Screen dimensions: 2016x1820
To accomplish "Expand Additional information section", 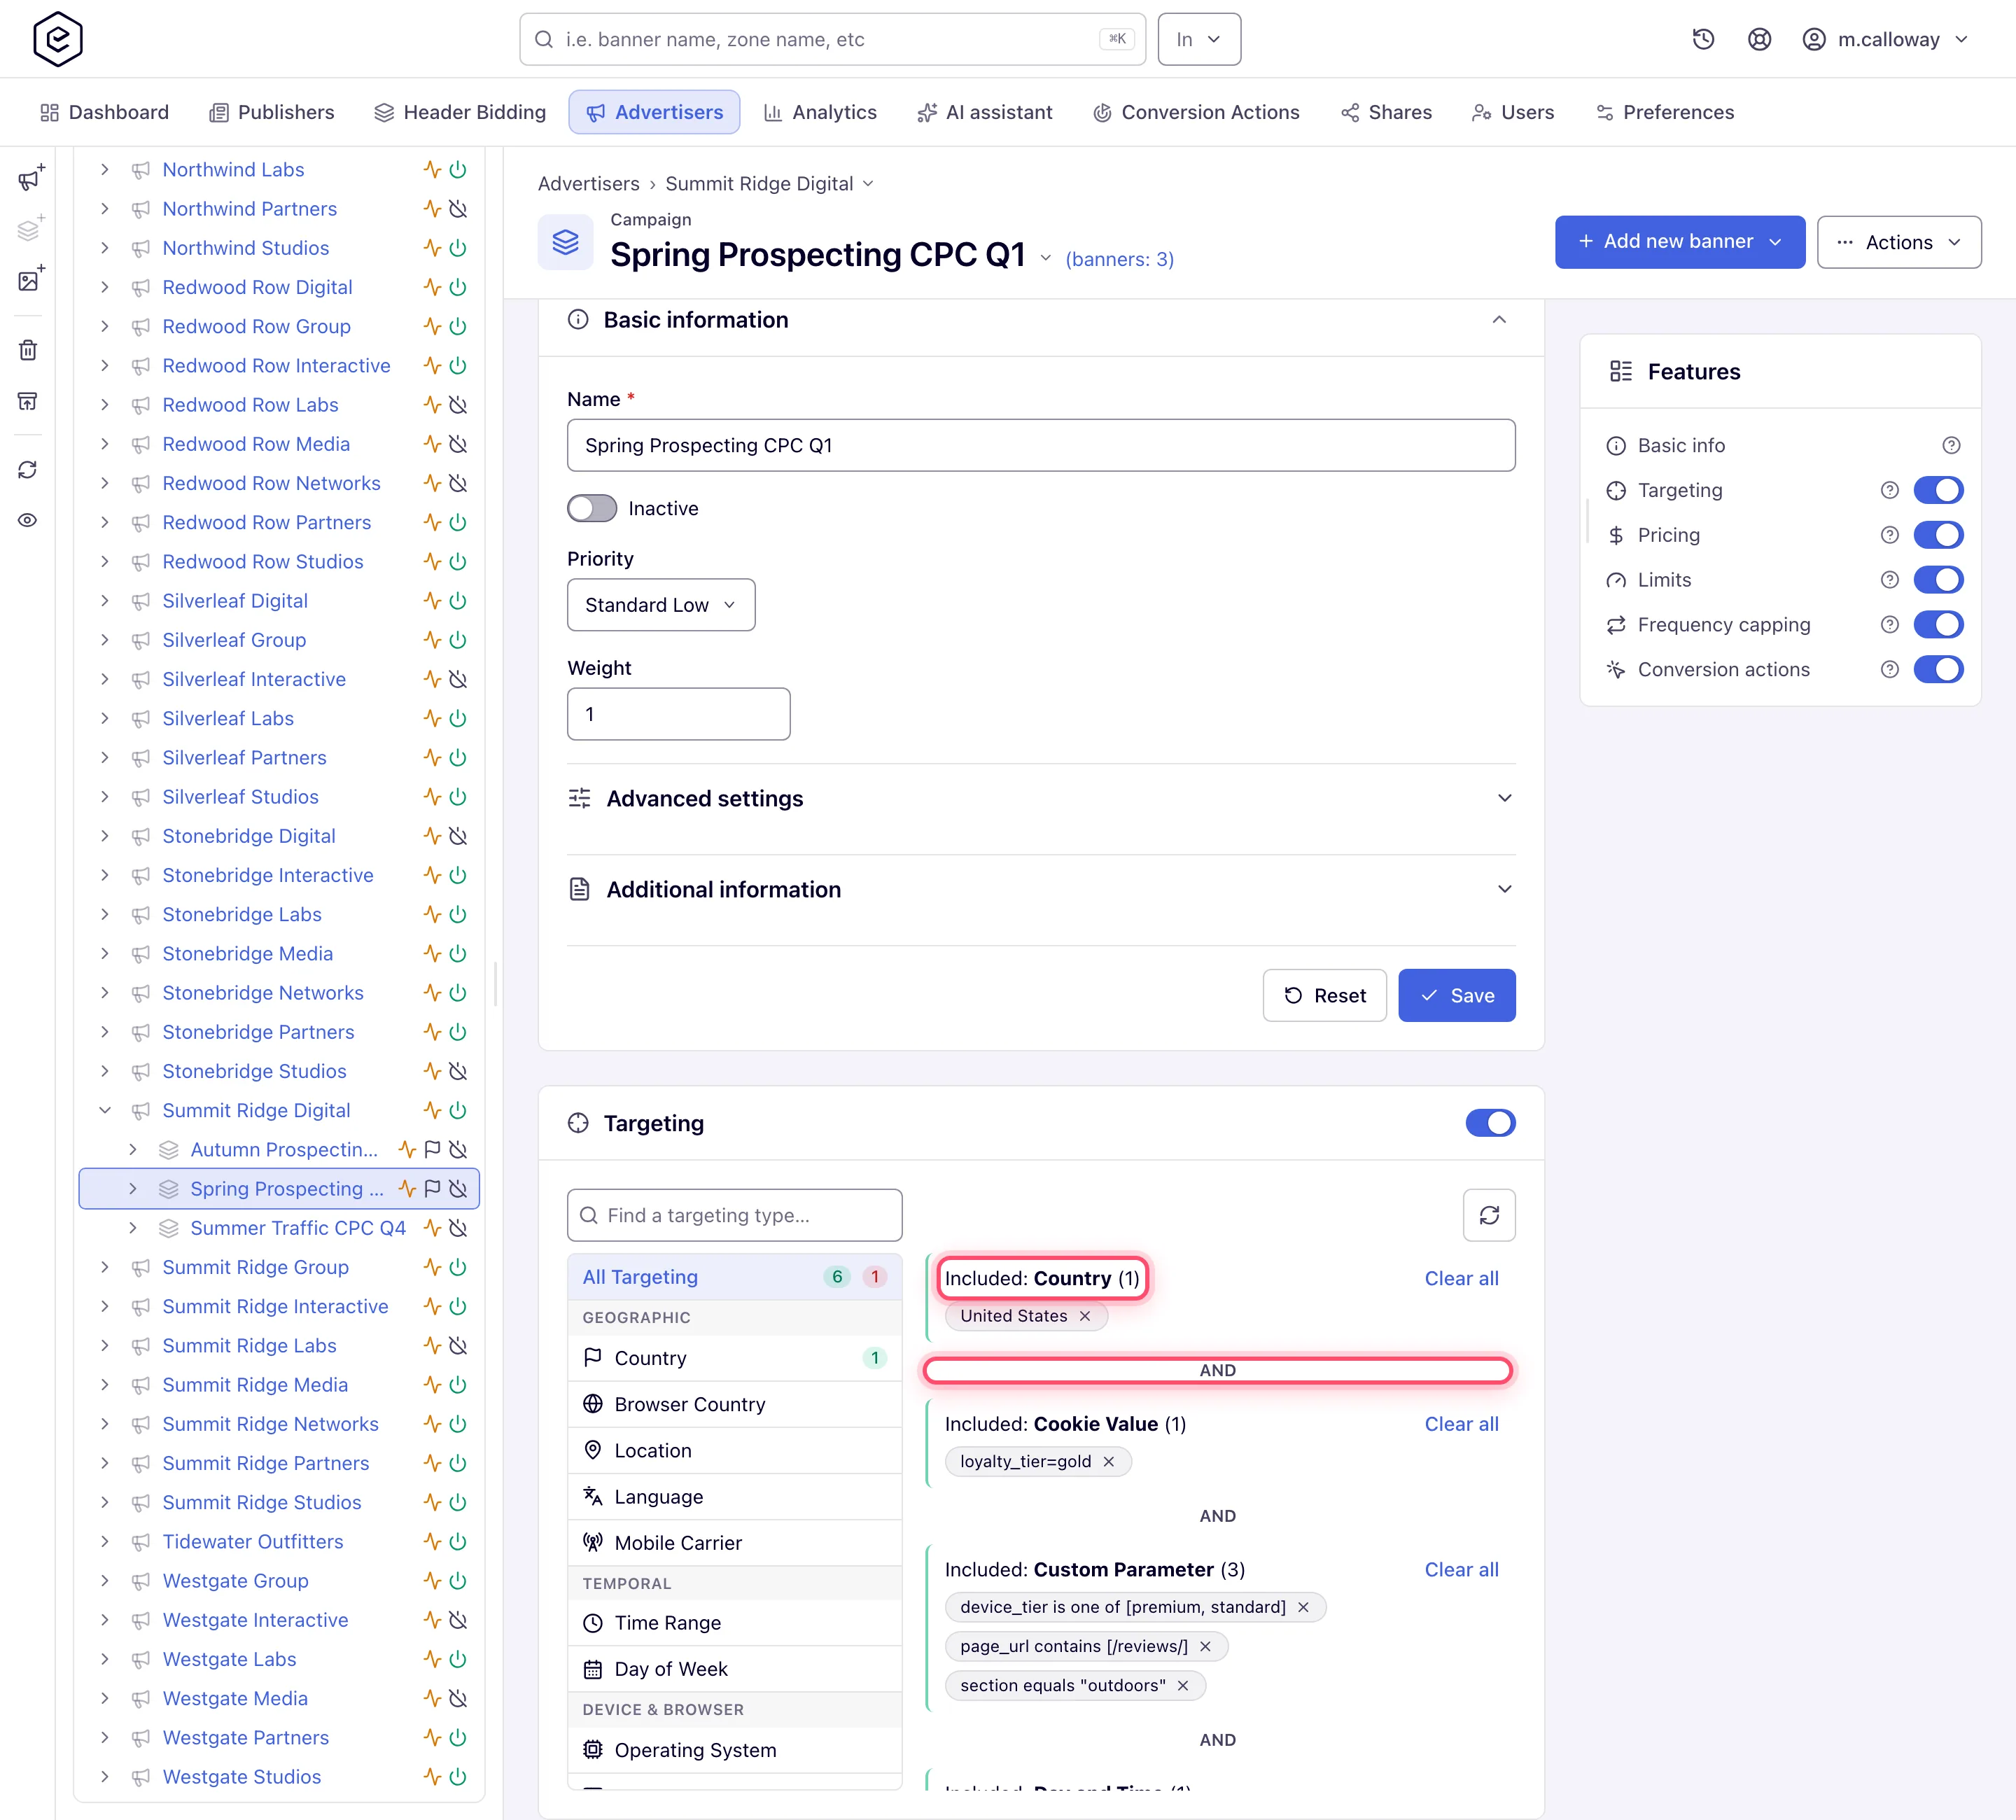I will point(1041,889).
